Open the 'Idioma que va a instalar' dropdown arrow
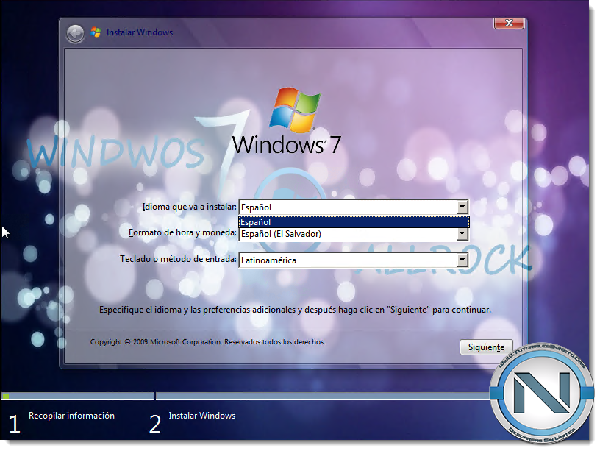Viewport: 600px width, 451px height. (x=463, y=207)
